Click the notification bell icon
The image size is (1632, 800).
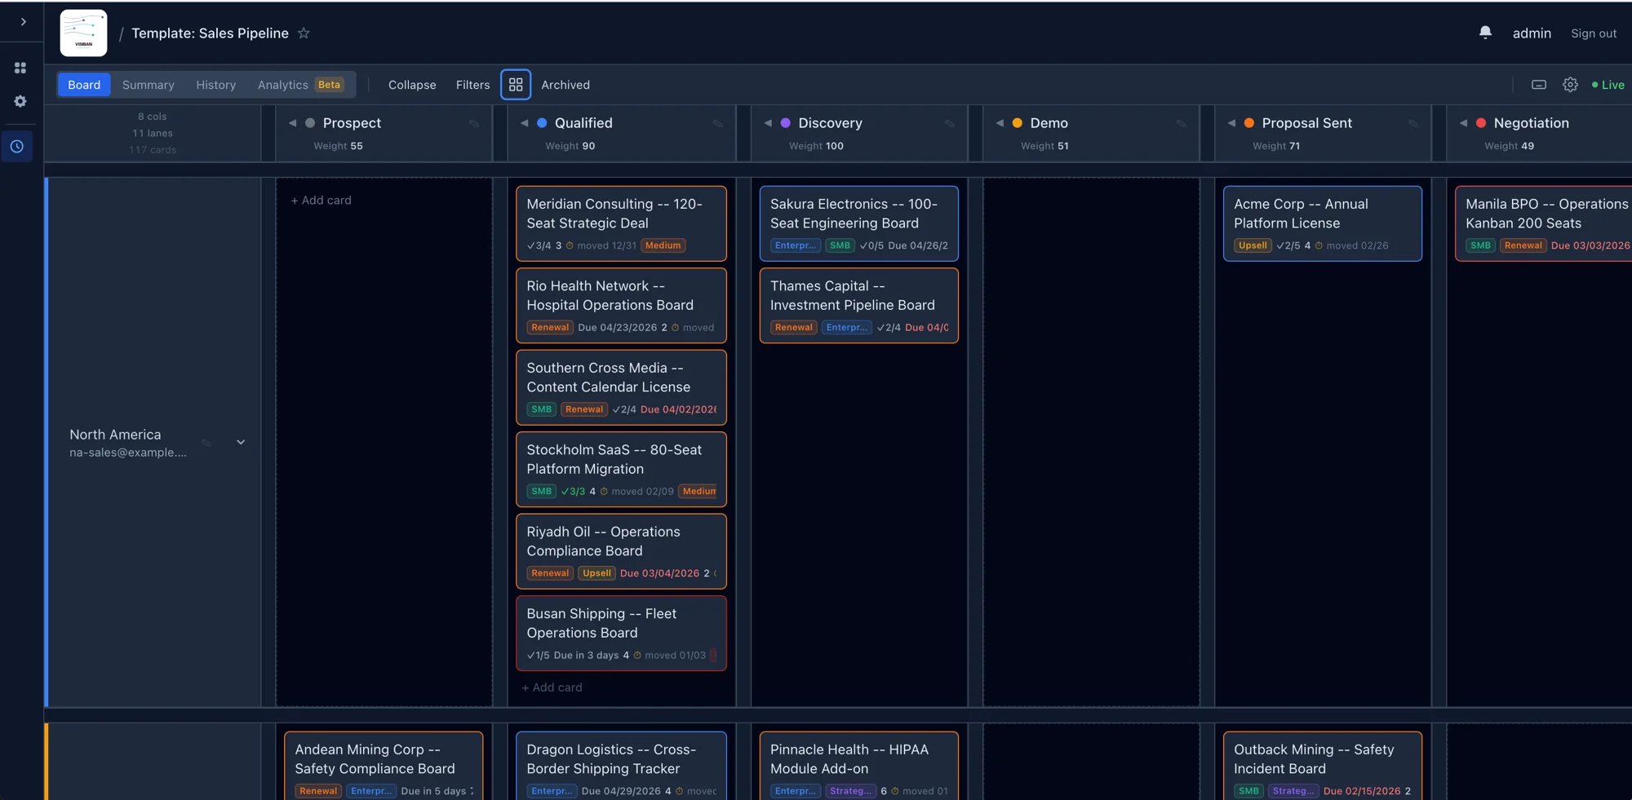pos(1485,32)
